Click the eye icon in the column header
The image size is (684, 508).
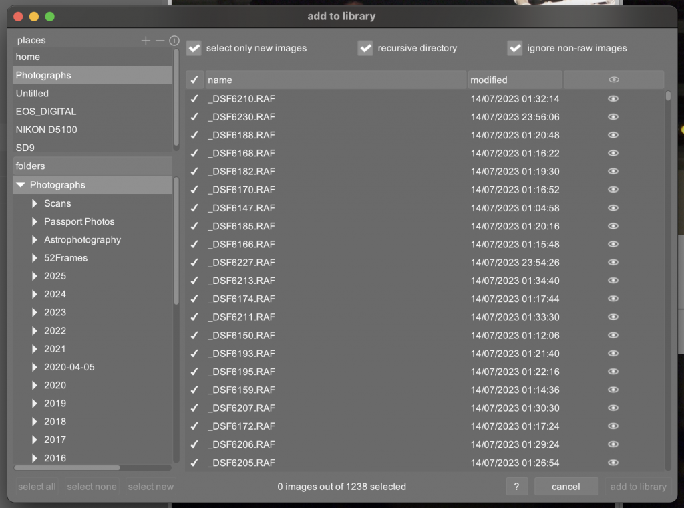[x=613, y=80]
